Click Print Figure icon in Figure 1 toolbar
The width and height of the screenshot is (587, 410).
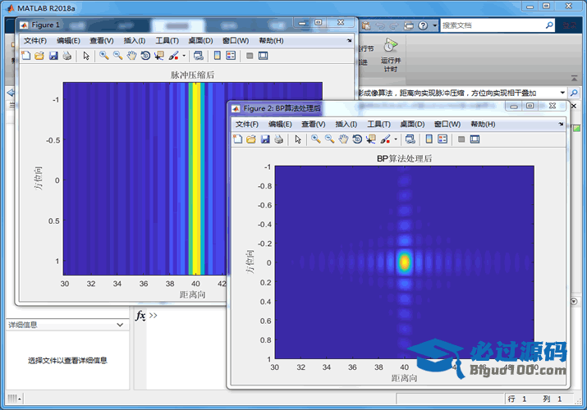66,56
